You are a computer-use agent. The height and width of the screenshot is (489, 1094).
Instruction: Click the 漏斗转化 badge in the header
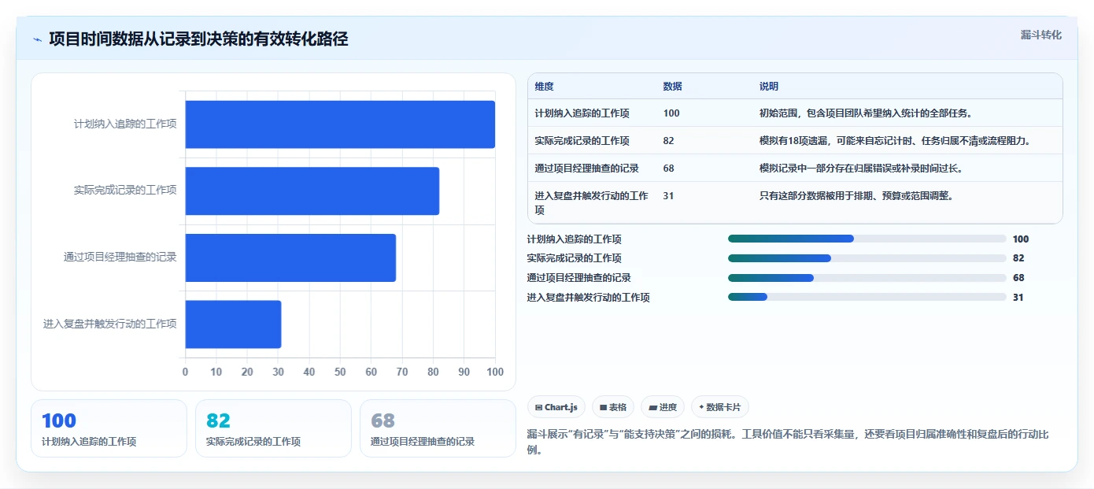[x=1040, y=35]
